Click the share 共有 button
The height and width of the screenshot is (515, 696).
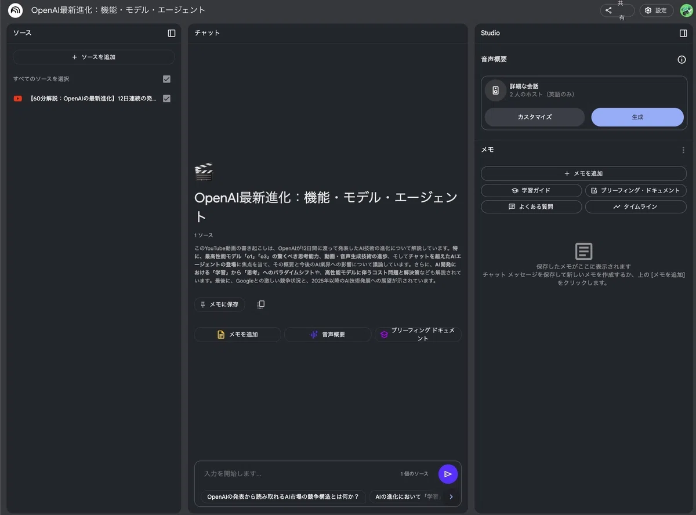coord(617,10)
